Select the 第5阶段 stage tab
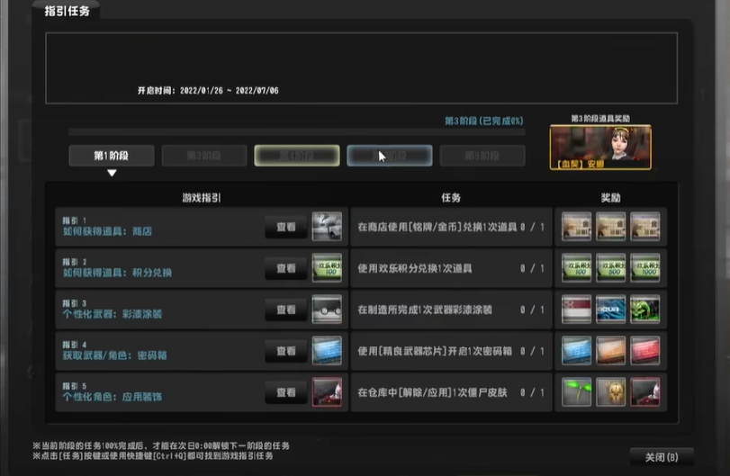Image resolution: width=730 pixels, height=476 pixels. click(482, 156)
